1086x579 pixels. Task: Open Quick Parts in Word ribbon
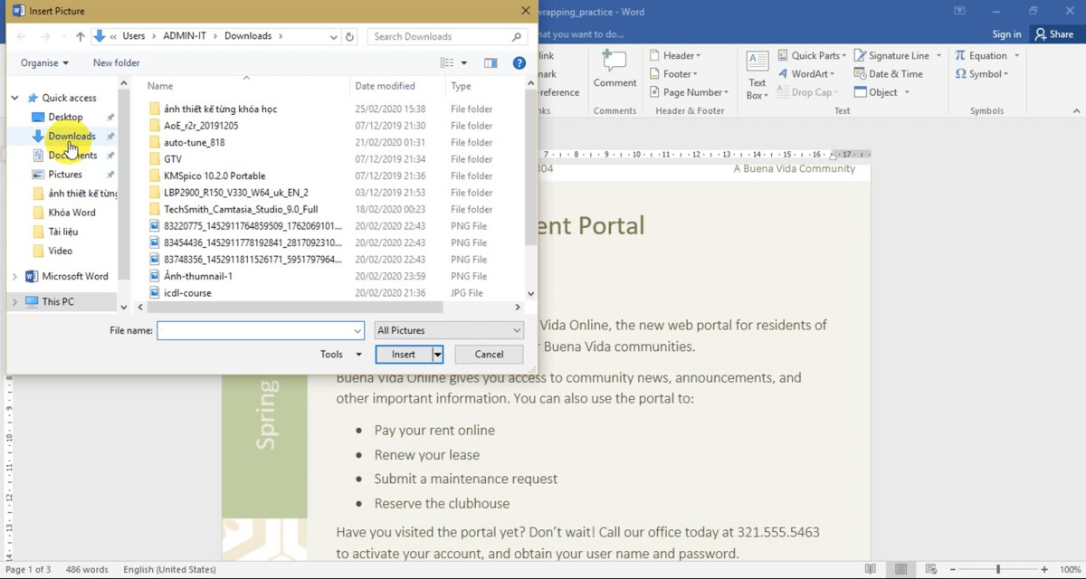(x=813, y=55)
